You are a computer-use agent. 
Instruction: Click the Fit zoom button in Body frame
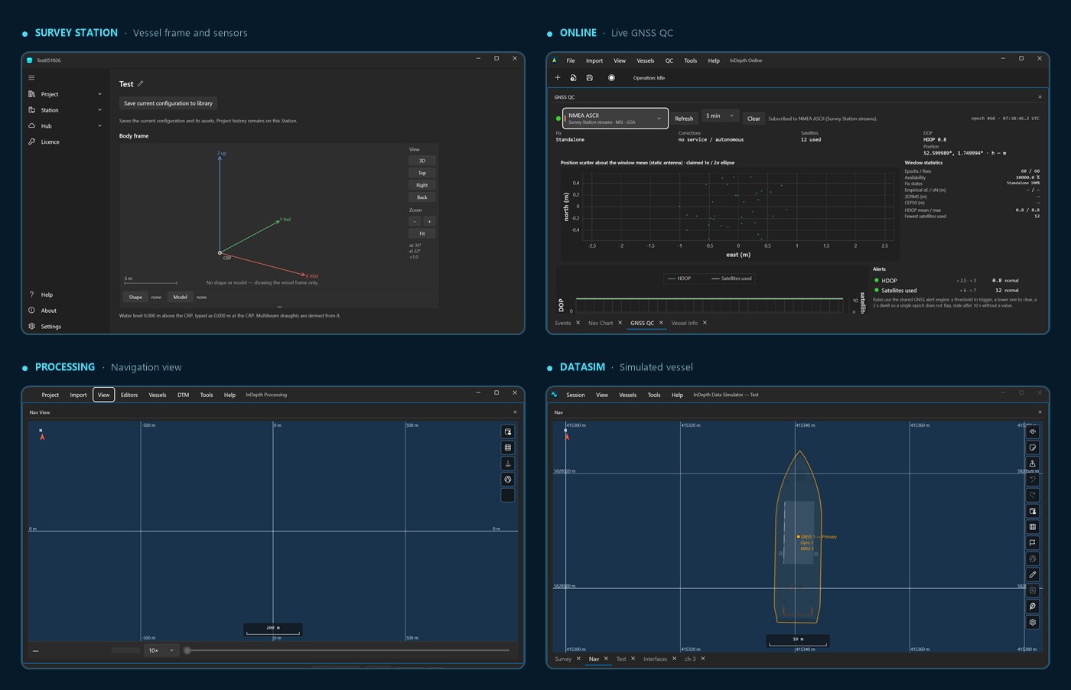pos(422,233)
